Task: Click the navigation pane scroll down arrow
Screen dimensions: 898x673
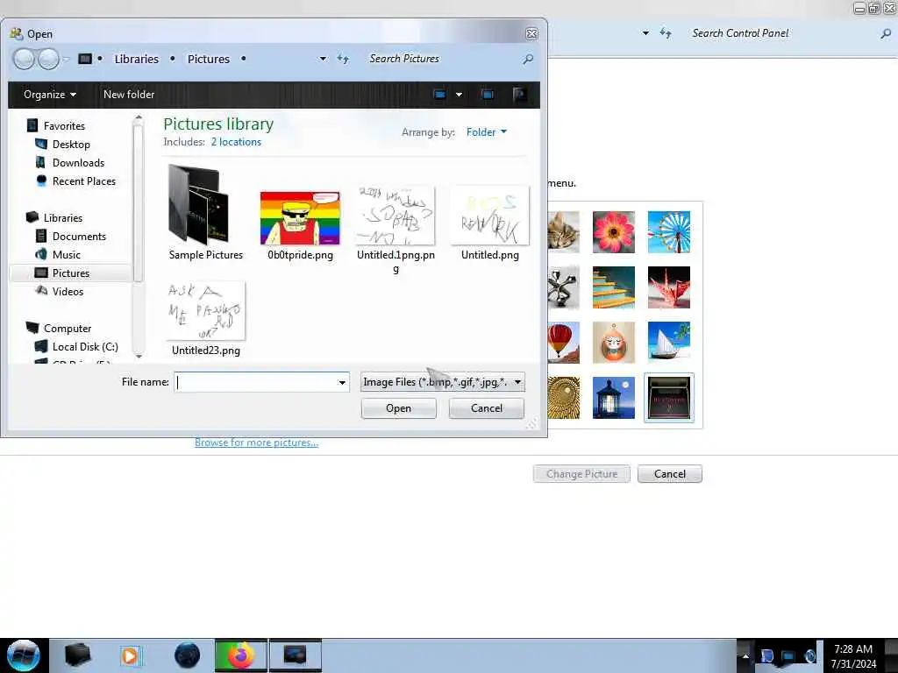Action: [x=138, y=357]
